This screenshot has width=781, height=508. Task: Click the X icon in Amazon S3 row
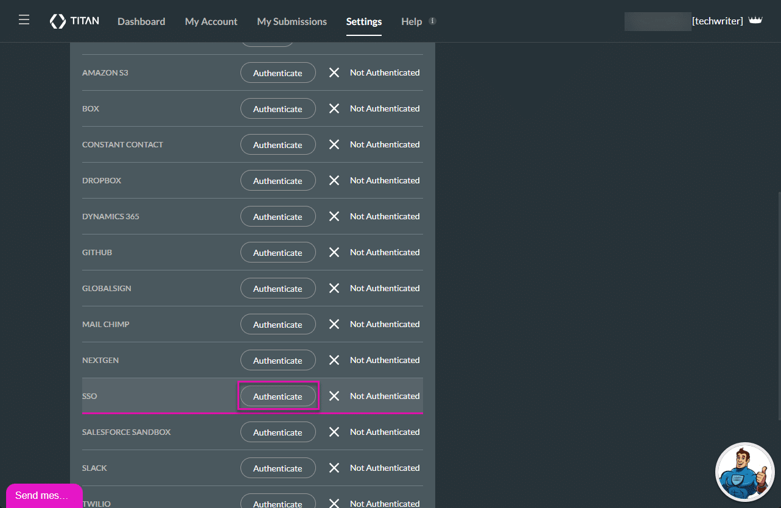pyautogui.click(x=334, y=72)
